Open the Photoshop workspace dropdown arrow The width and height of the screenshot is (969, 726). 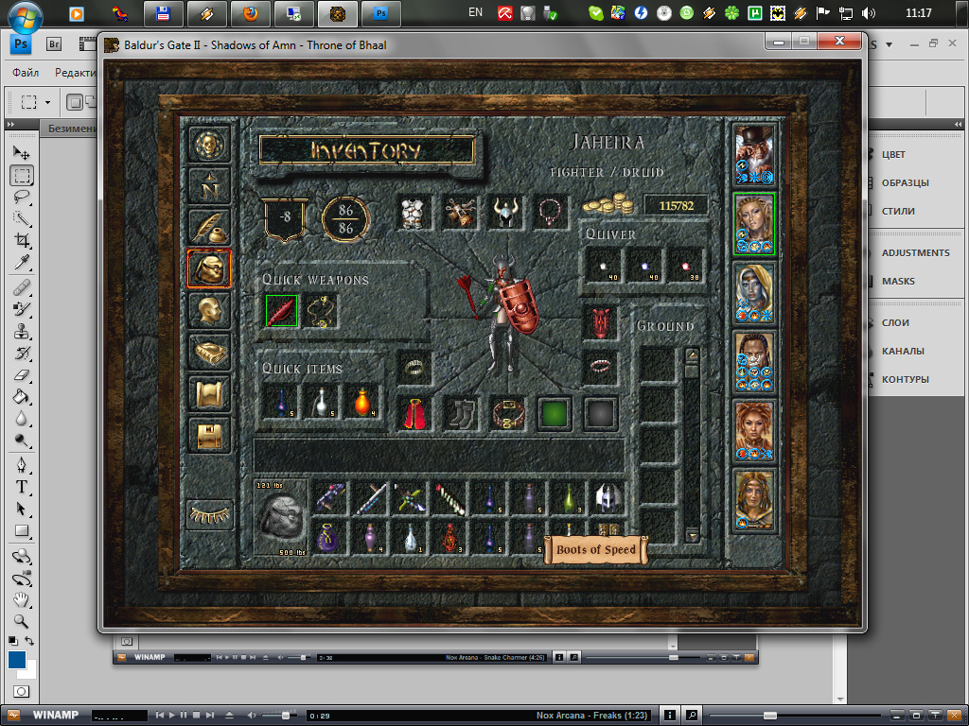[890, 44]
